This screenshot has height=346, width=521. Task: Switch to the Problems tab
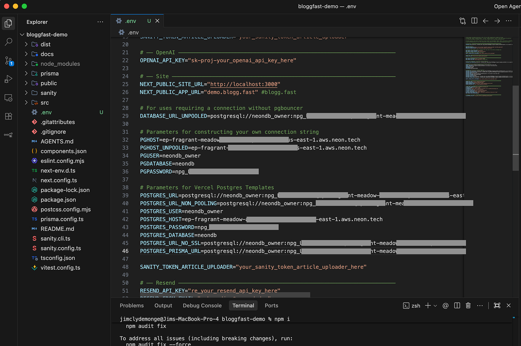132,305
